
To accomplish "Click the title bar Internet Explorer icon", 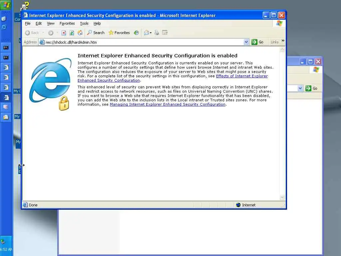I will pos(25,15).
